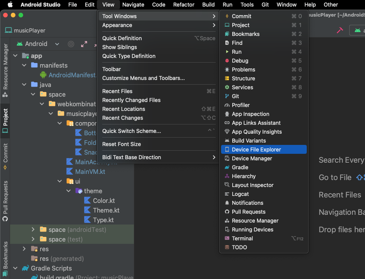Select Device File Explorer menu entry
Viewport: 365px width, 279px height.
(x=256, y=150)
